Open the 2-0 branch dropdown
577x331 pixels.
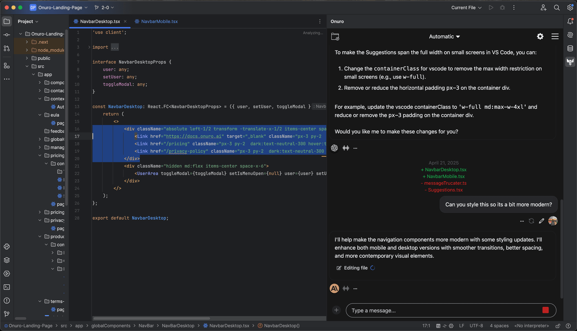[x=104, y=8]
